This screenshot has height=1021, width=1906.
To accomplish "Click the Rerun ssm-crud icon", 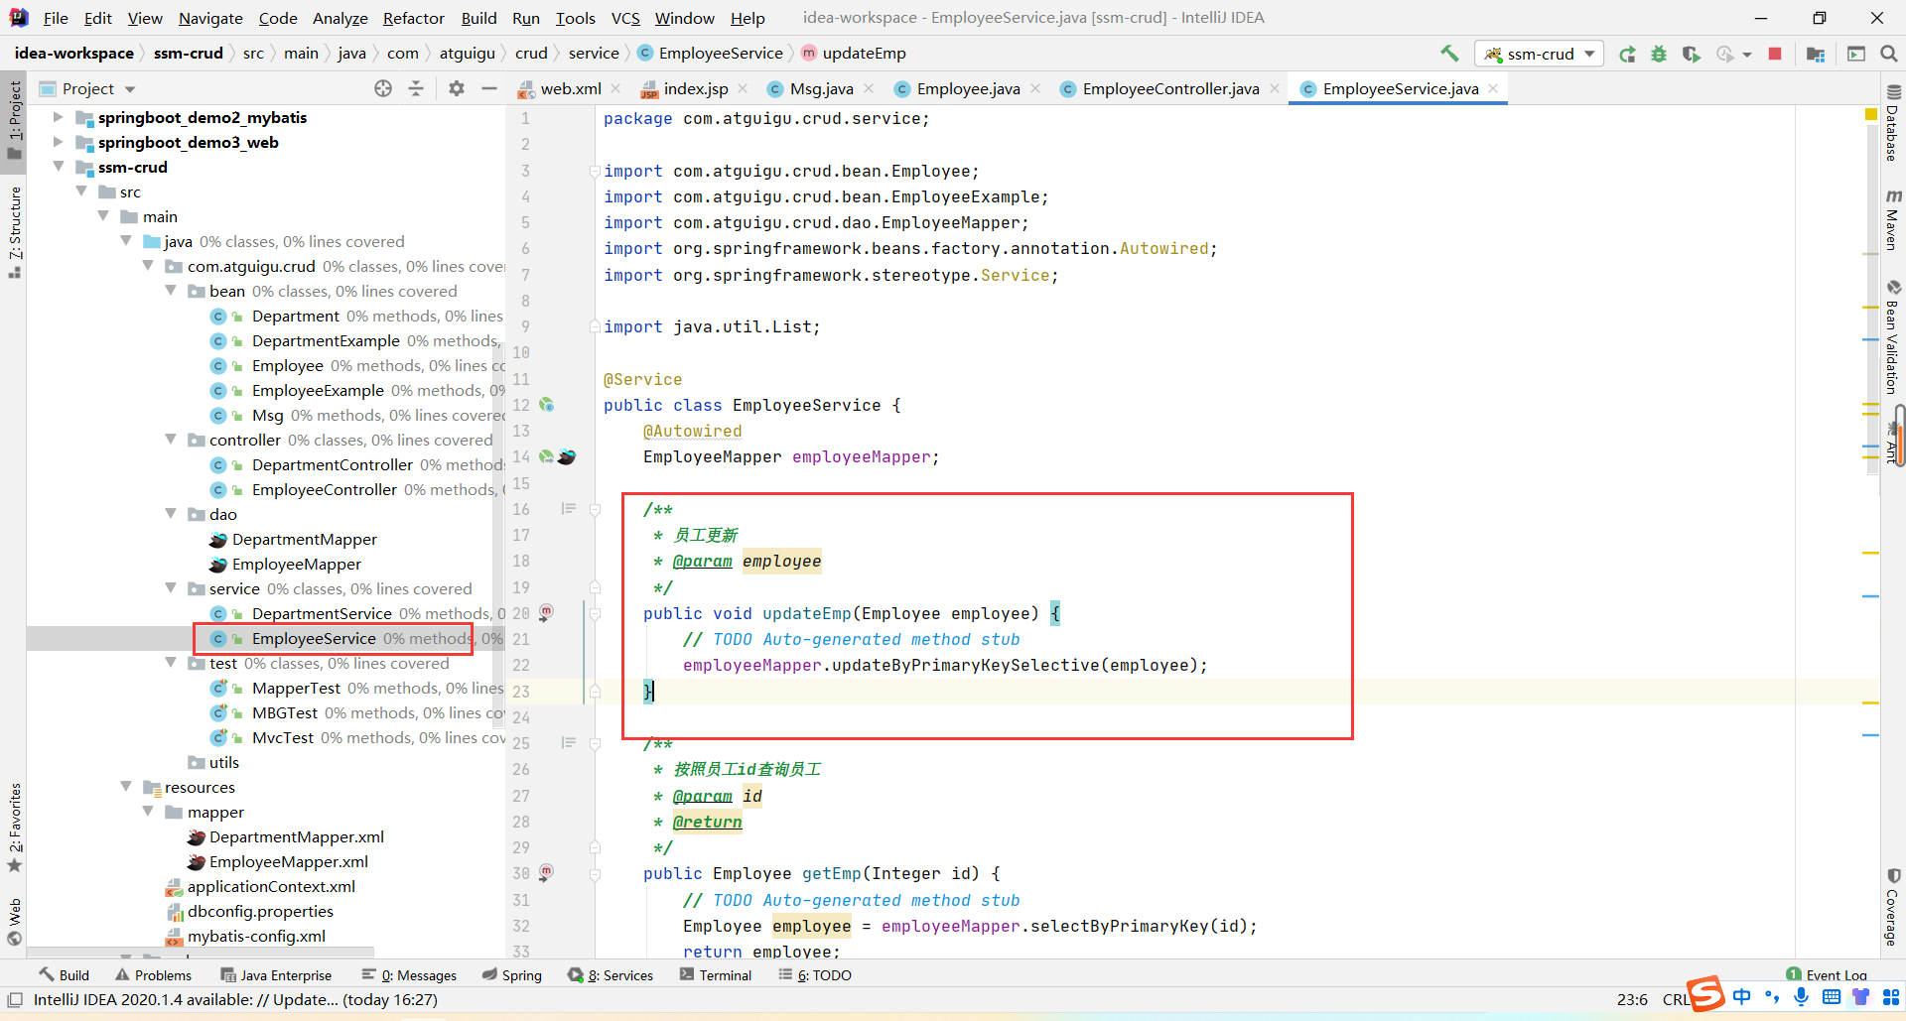I will 1627,54.
